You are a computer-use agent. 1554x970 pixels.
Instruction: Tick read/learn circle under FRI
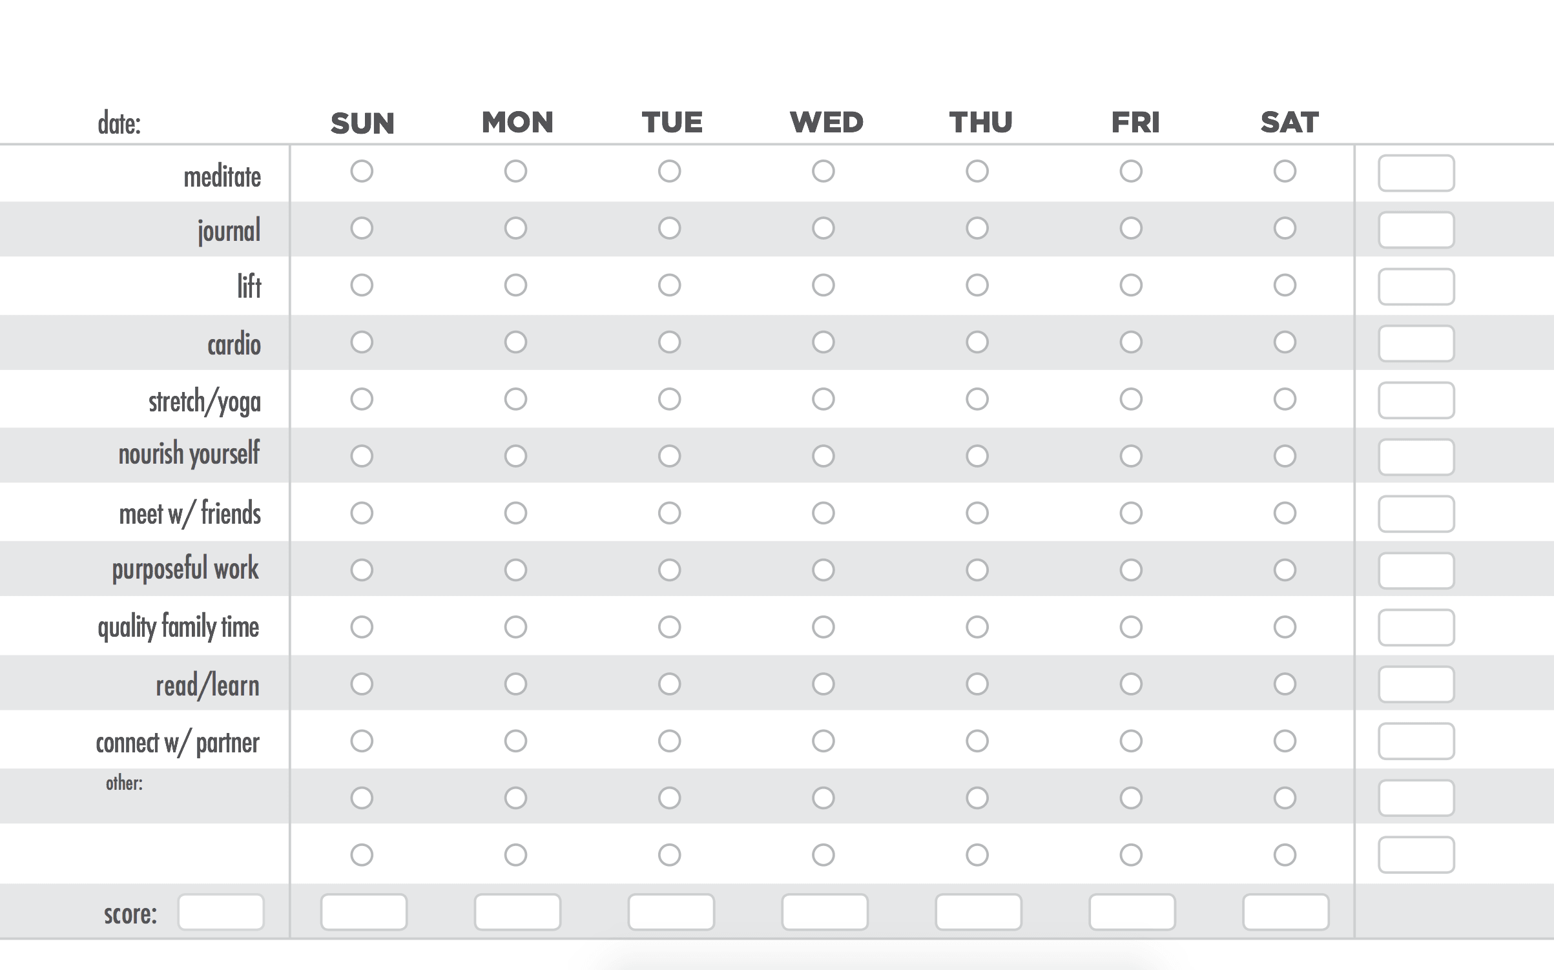(x=1131, y=684)
